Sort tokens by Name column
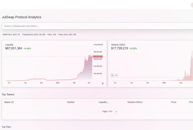The height and width of the screenshot is (130, 193). point(9,102)
